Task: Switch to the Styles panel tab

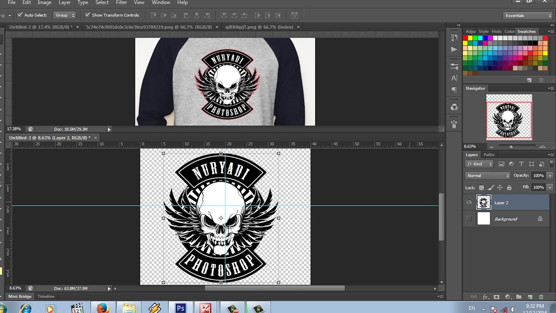Action: coord(483,31)
